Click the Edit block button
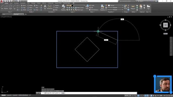Image resolution: width=173 pixels, height=97 pixels. tap(91, 8)
